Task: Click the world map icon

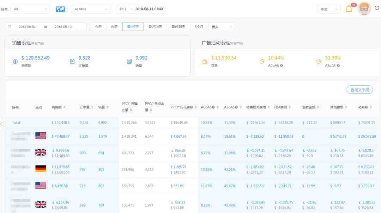Action: tap(61, 9)
